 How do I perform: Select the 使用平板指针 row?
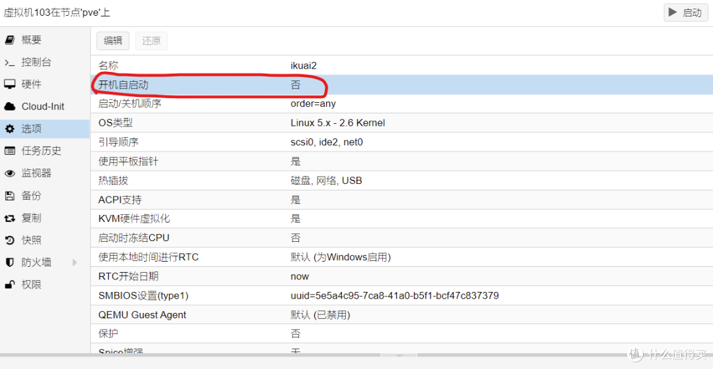click(x=402, y=161)
